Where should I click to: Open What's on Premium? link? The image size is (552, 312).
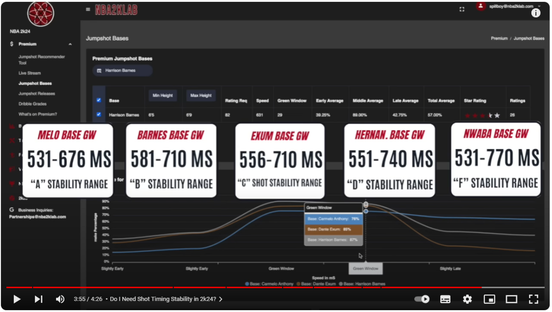point(38,114)
